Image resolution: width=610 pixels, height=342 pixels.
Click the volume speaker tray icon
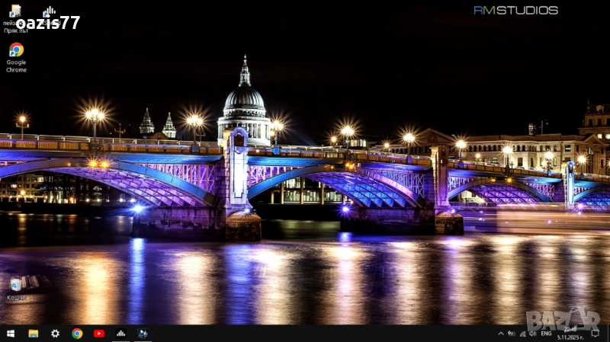click(532, 334)
